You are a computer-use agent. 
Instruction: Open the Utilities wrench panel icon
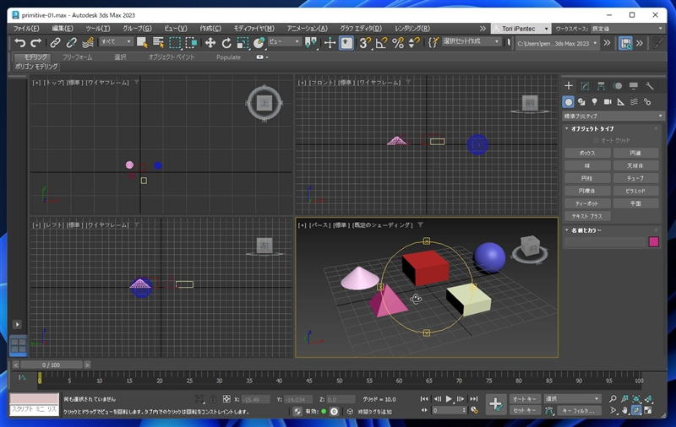(x=650, y=86)
